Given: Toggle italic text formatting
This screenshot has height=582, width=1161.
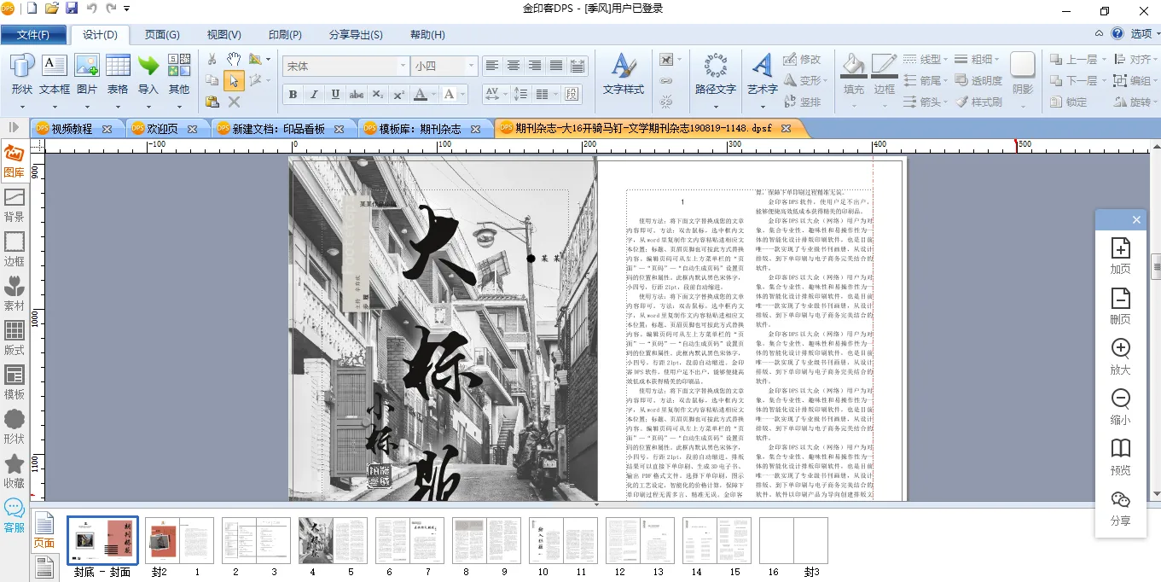Looking at the screenshot, I should (x=314, y=95).
